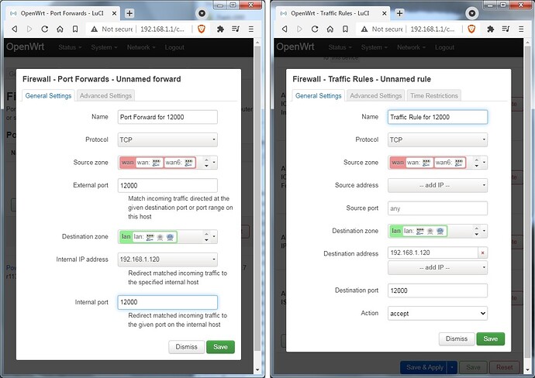Click forward arrow in Traffic Rules browser window
Screen dimensions: 535x378
[299, 29]
